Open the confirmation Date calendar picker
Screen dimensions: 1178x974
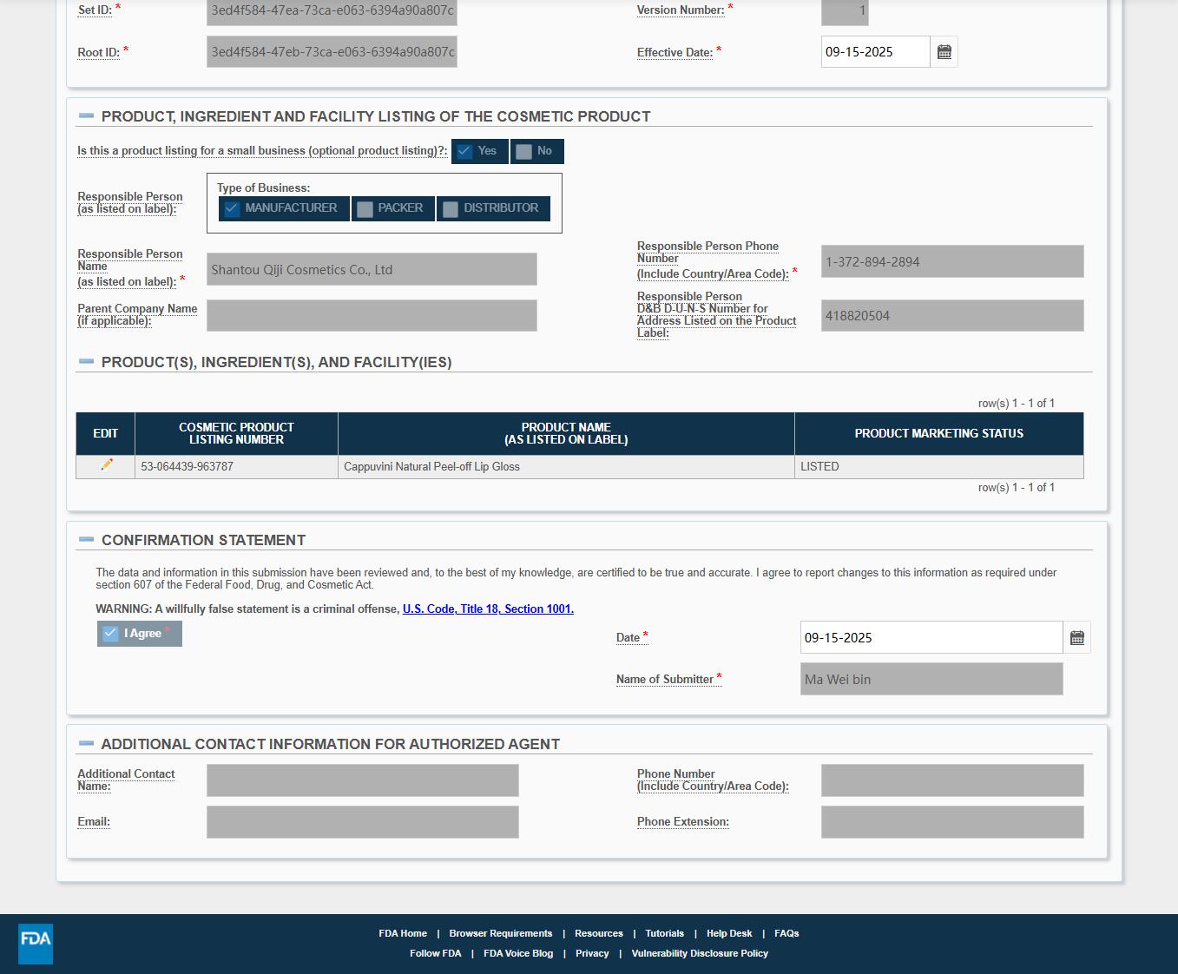tap(1076, 638)
